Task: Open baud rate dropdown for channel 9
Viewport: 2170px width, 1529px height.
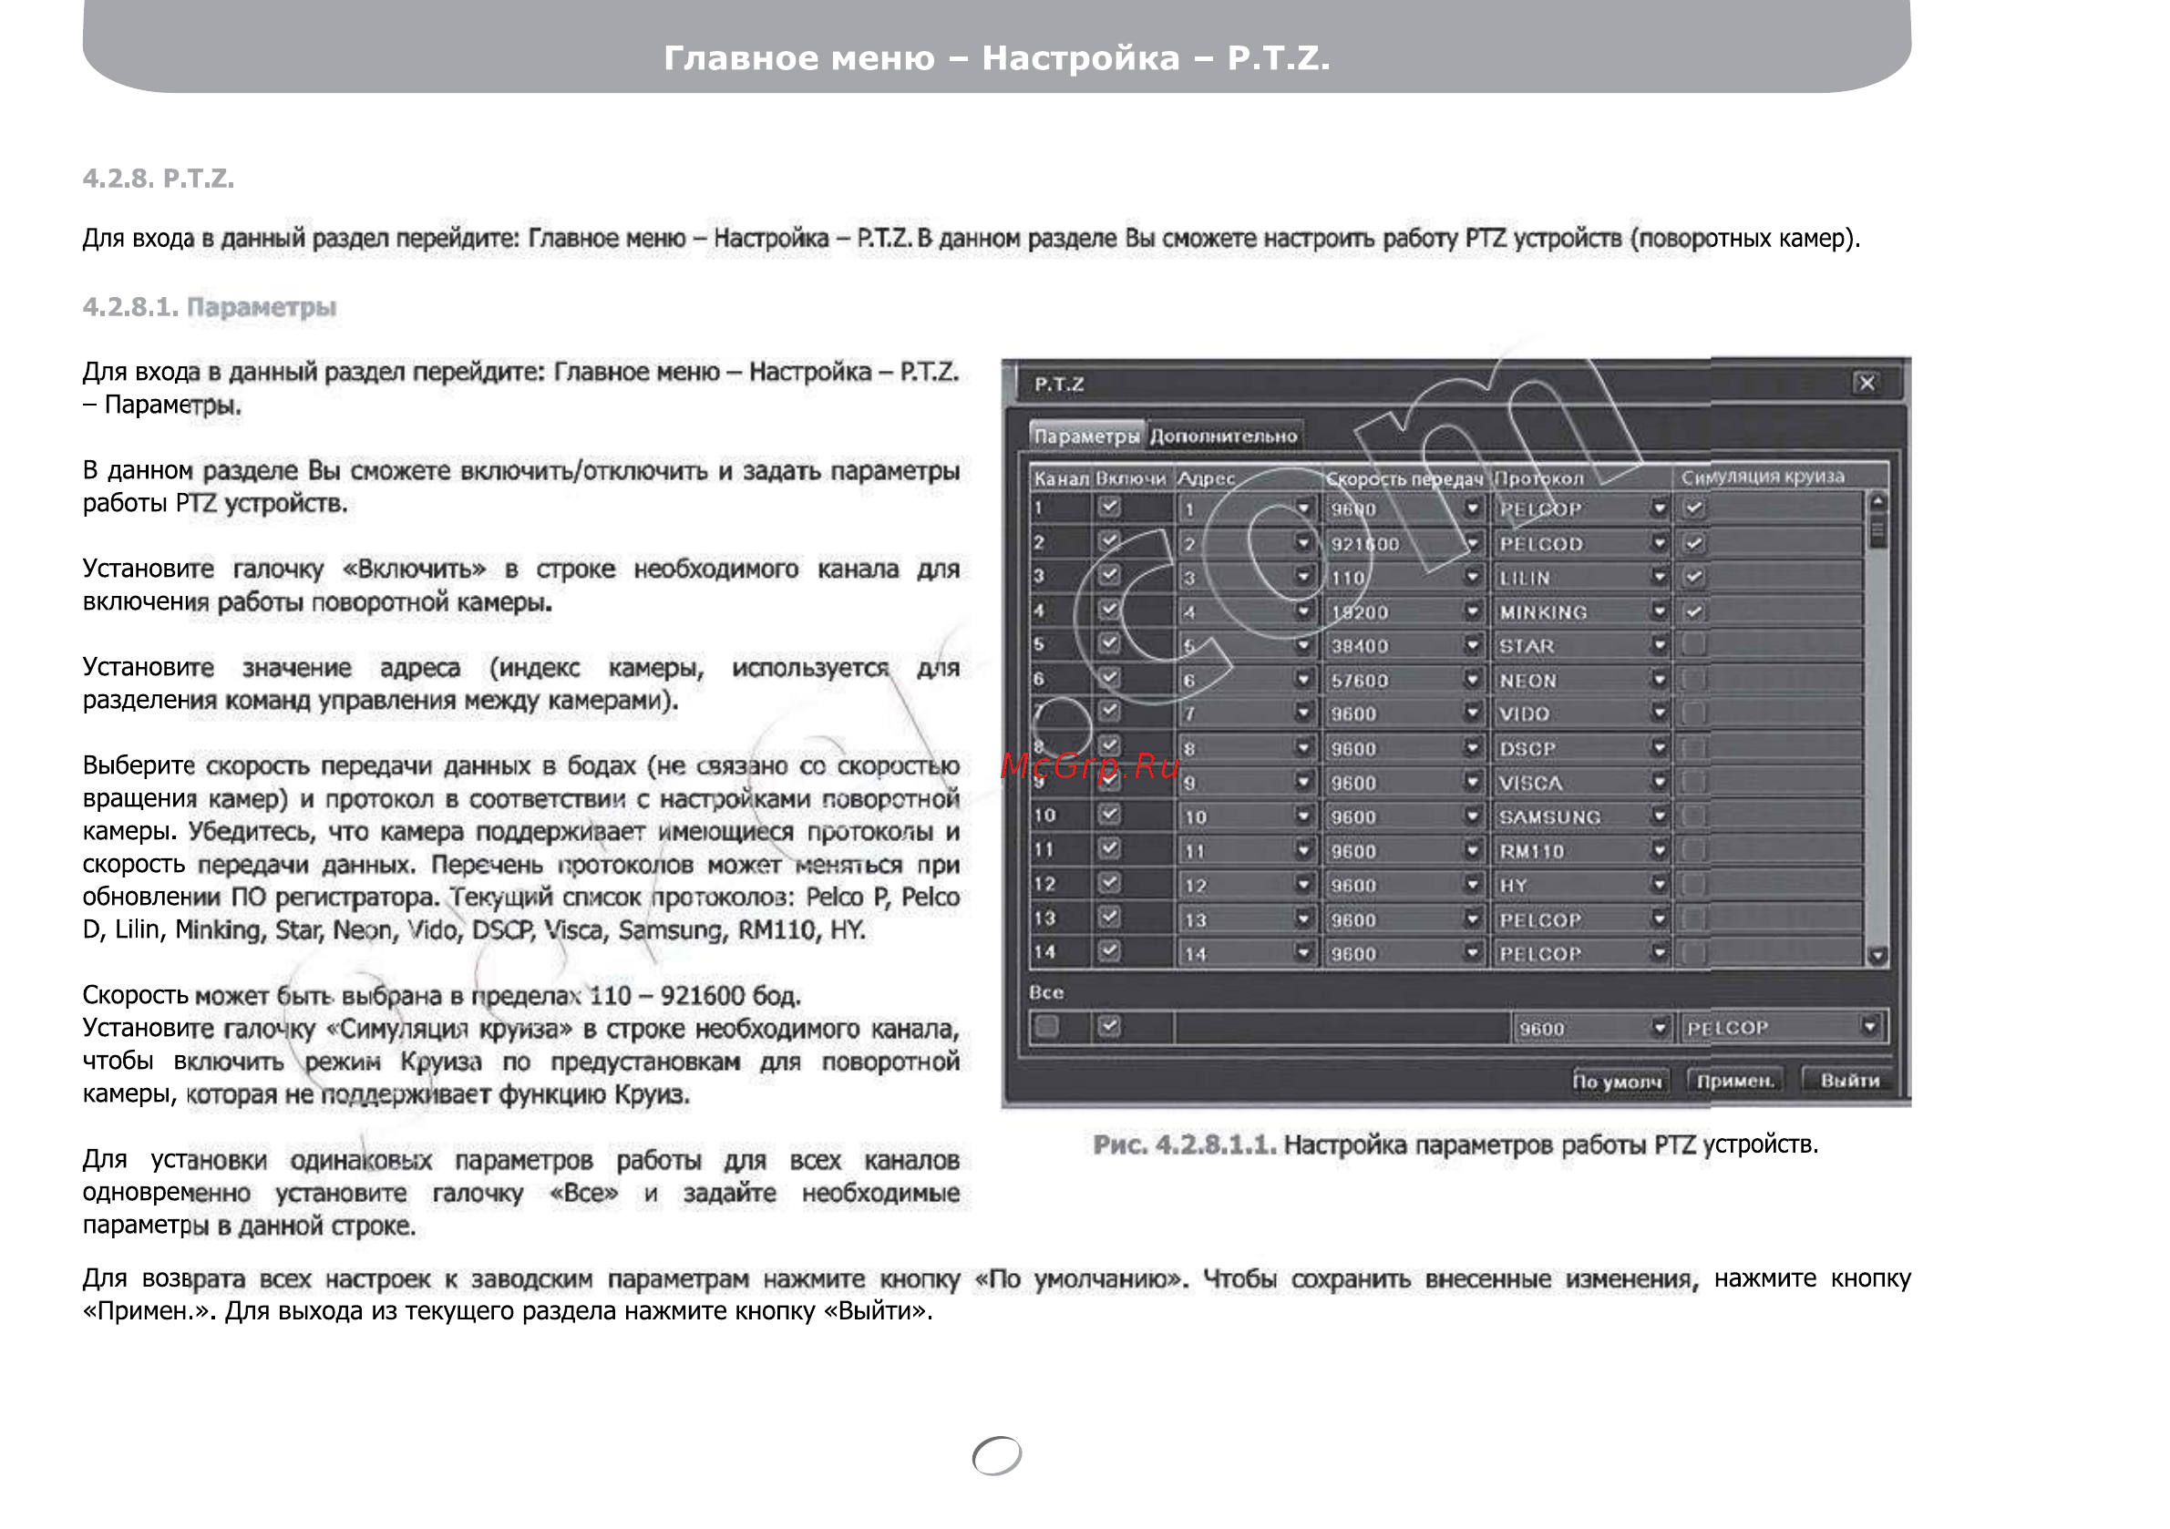Action: pyautogui.click(x=1473, y=782)
